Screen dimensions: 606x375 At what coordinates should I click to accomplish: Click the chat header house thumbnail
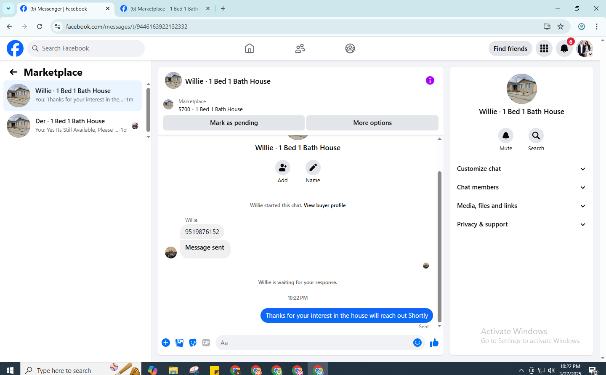(173, 80)
